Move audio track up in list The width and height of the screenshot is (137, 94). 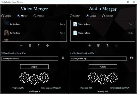click(107, 45)
